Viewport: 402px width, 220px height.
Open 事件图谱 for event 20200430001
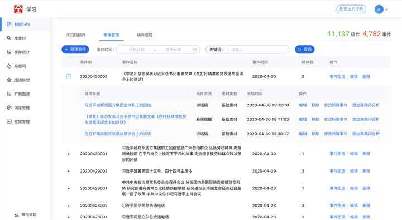[337, 154]
